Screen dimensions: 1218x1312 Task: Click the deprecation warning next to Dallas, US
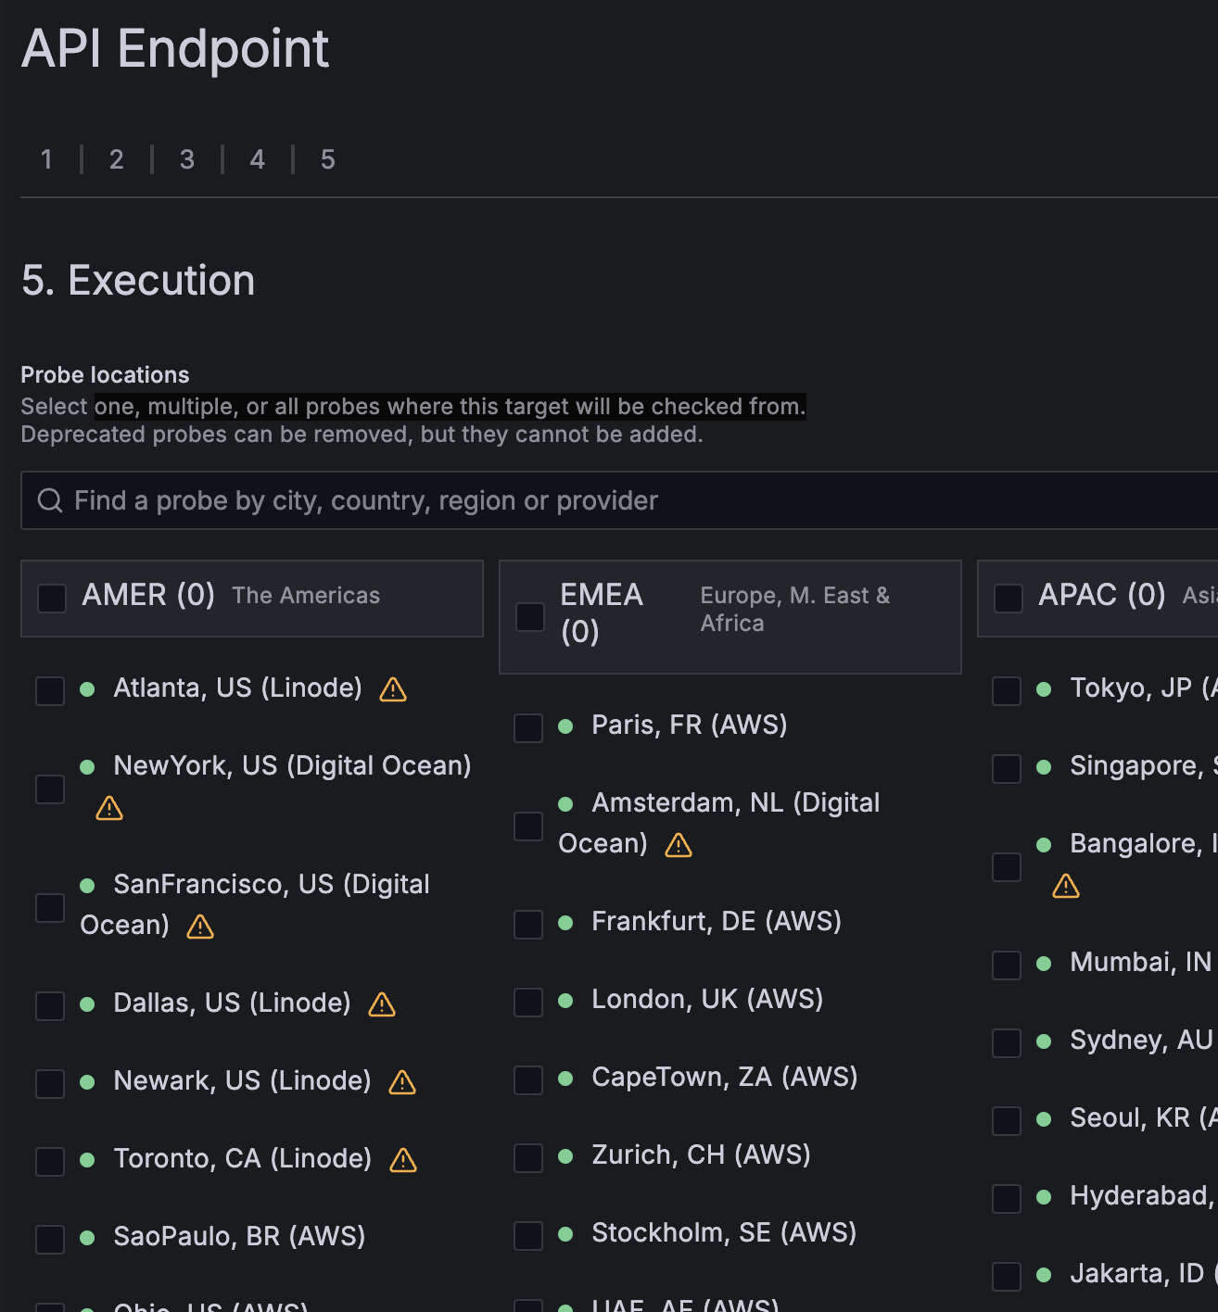(x=381, y=1004)
